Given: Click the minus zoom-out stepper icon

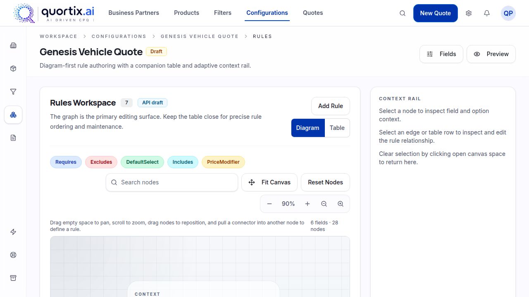Looking at the screenshot, I should coord(269,204).
